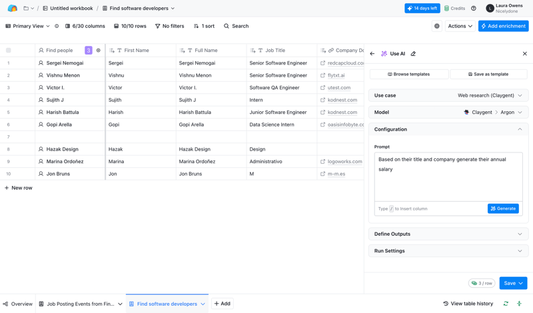
Task: Click Browse templates button
Action: (x=409, y=74)
